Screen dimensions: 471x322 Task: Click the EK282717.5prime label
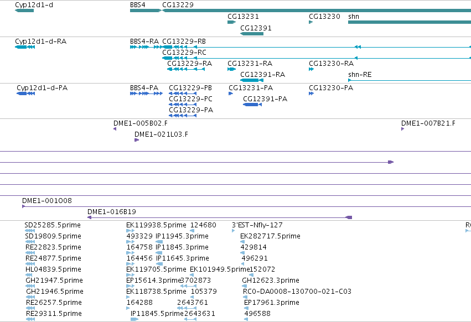point(270,236)
